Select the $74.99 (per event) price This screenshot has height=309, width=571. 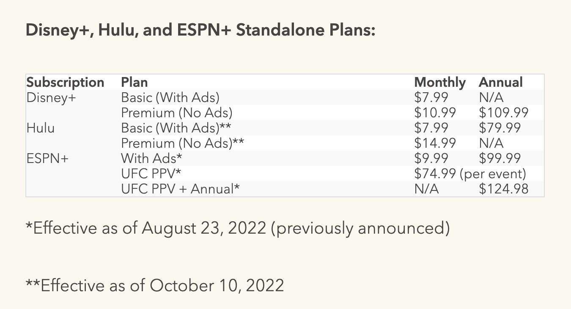coord(470,174)
